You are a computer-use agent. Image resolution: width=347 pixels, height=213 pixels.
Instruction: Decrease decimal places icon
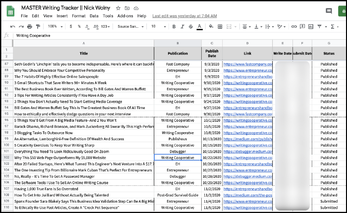(x=87, y=27)
